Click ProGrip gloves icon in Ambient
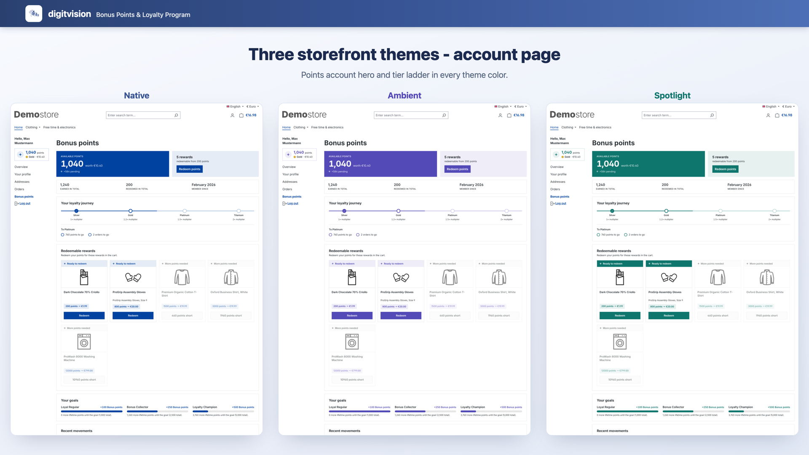 pos(401,277)
